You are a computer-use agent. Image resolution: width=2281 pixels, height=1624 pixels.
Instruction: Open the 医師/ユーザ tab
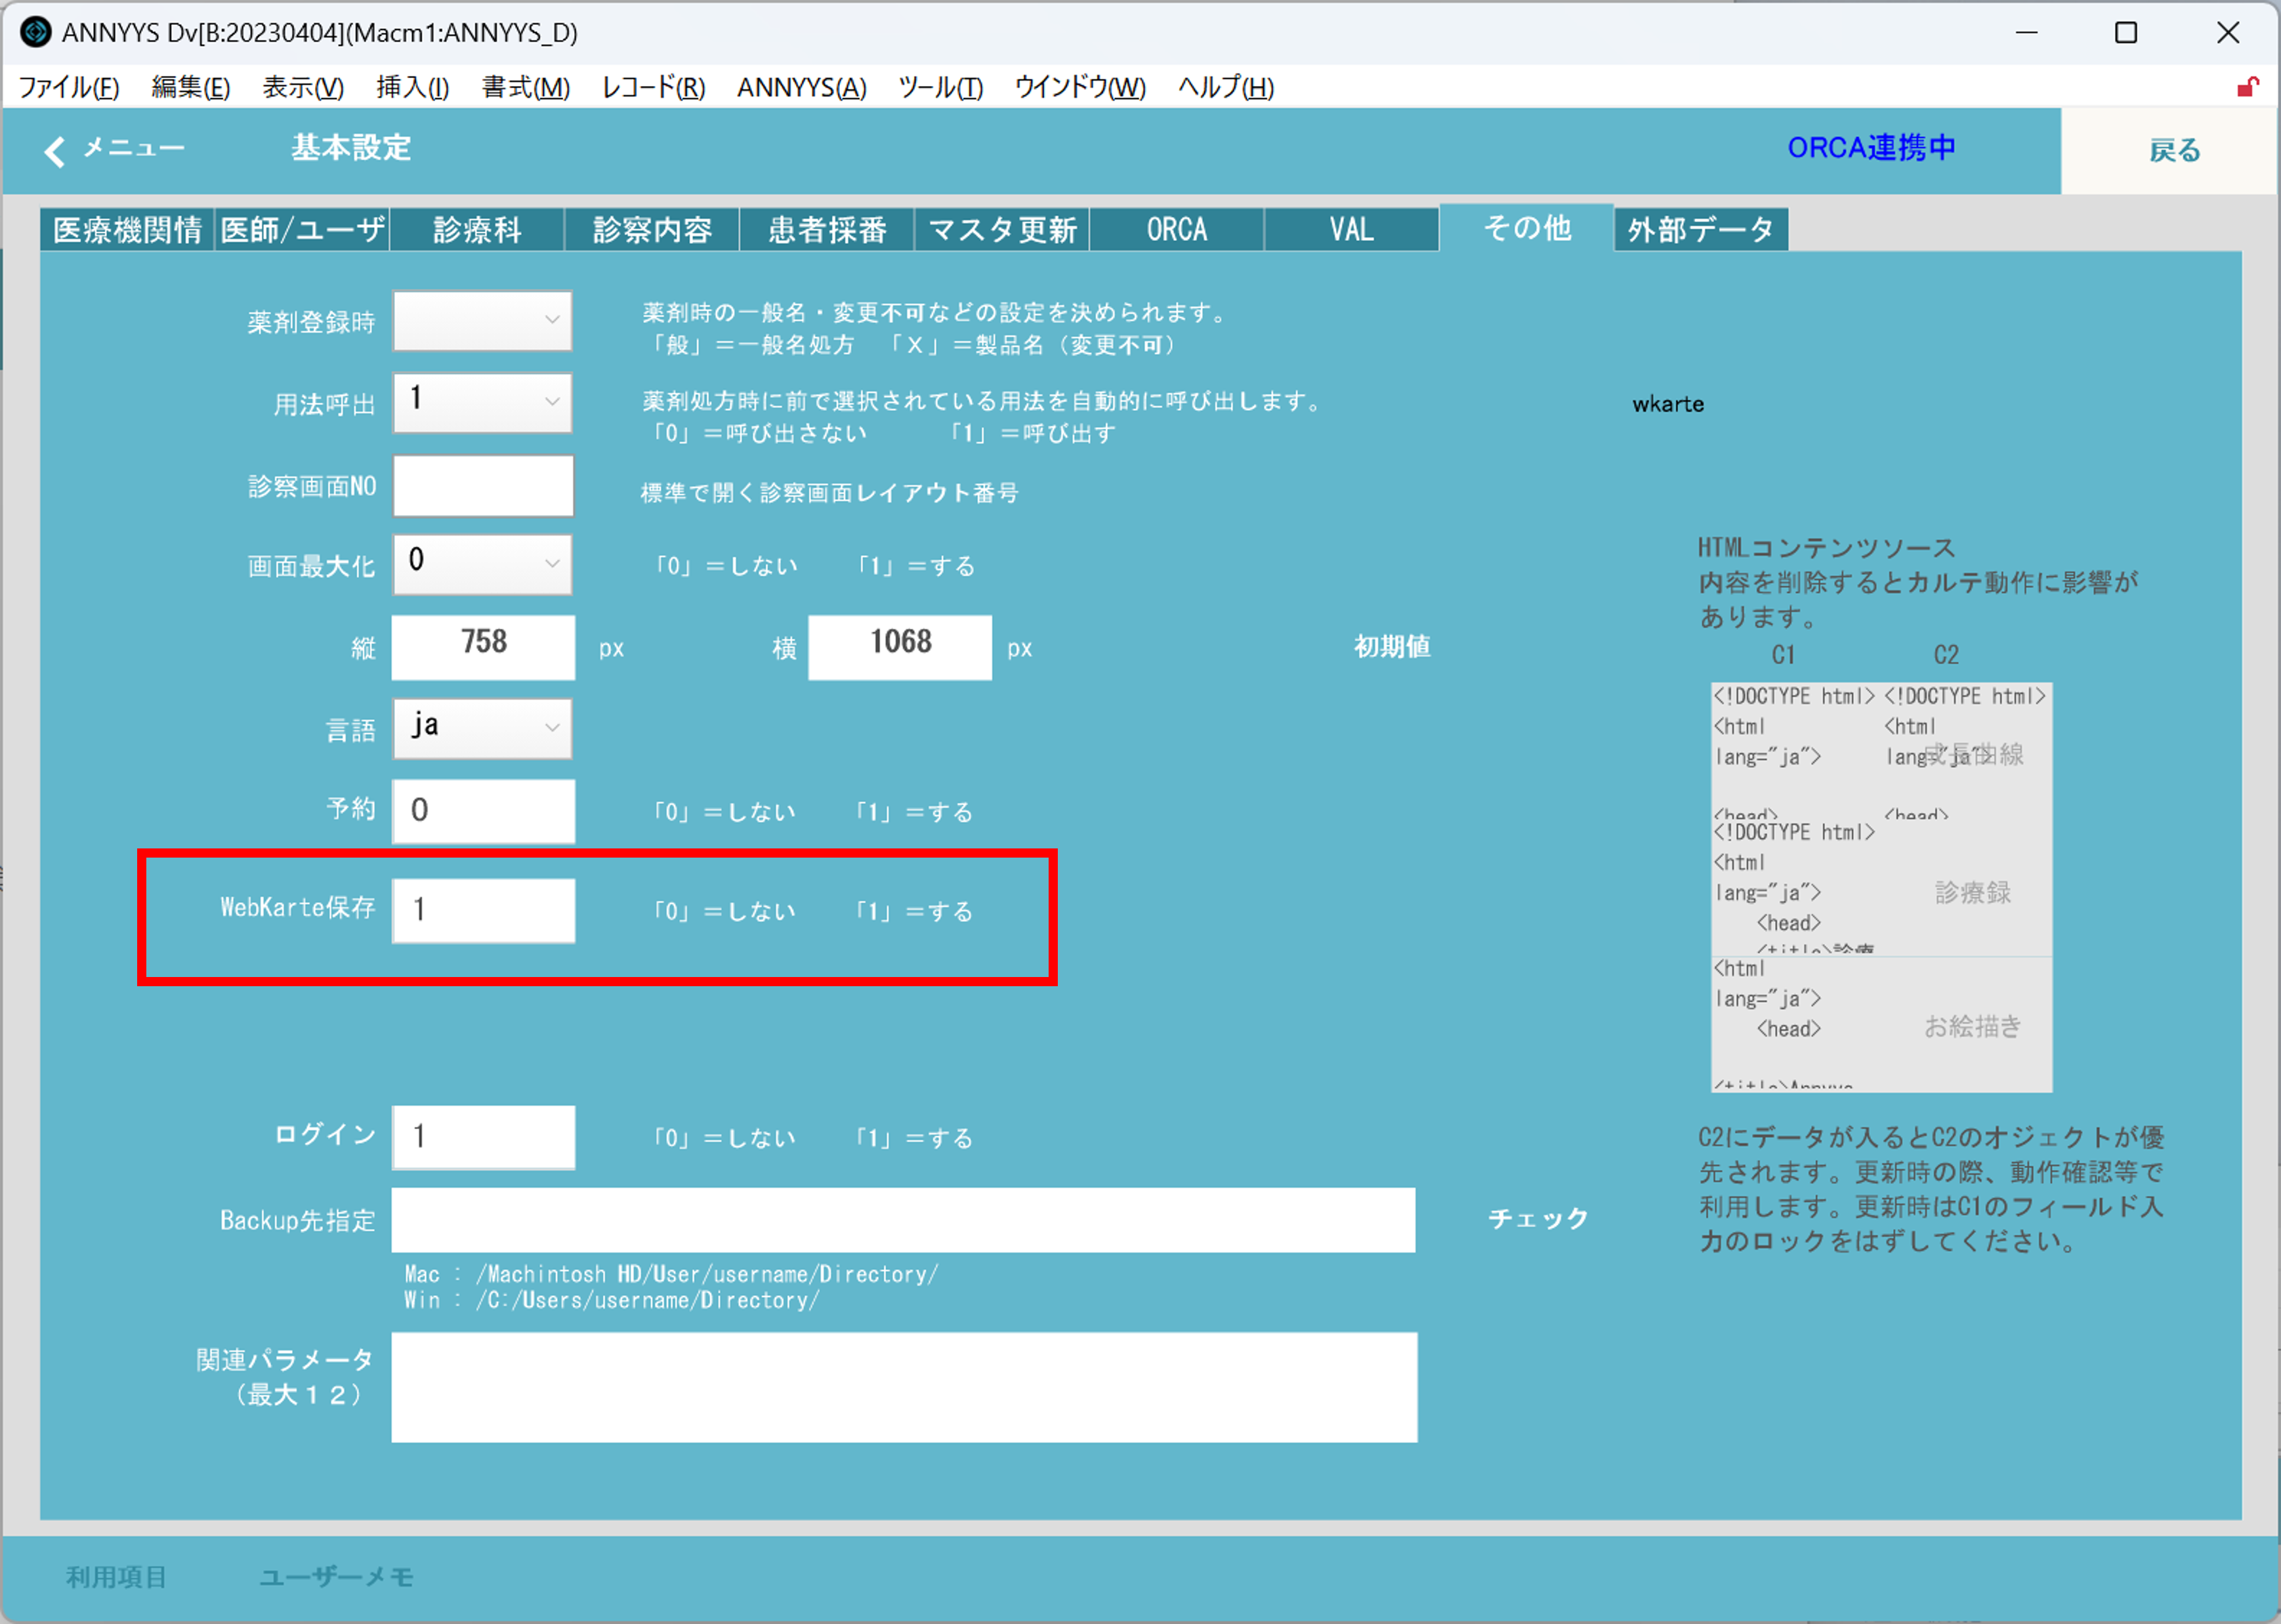(x=302, y=230)
